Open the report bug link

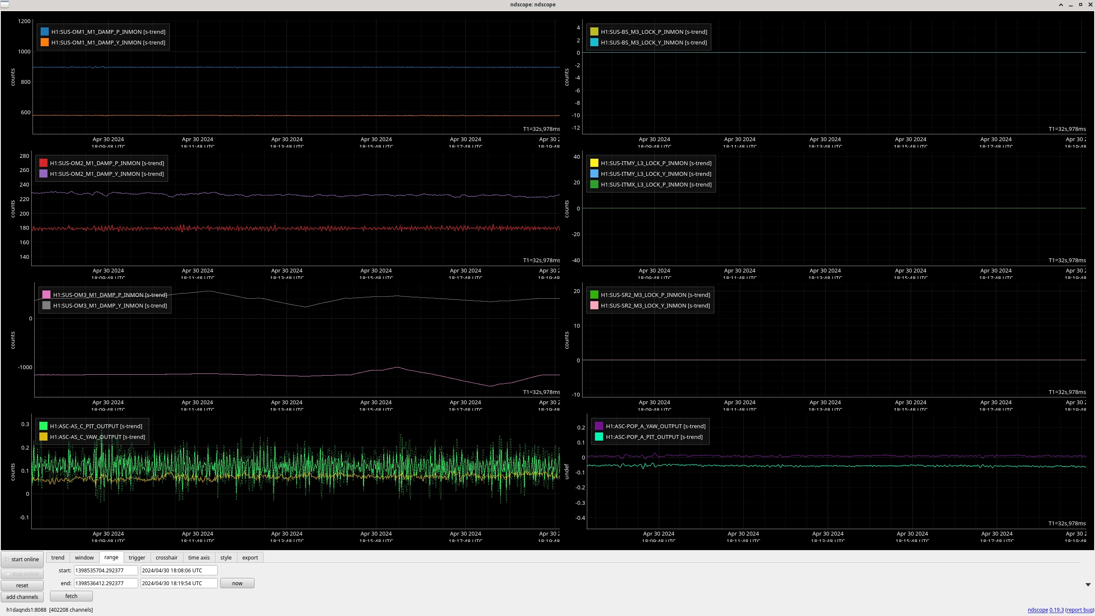[x=1080, y=610]
